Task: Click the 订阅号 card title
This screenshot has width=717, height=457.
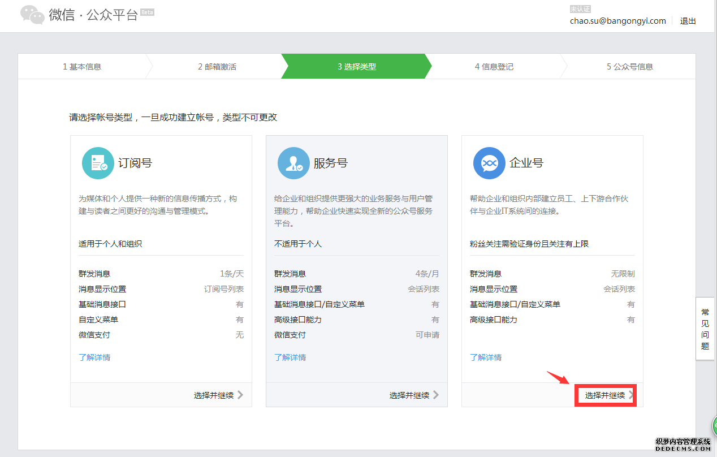Action: [135, 163]
